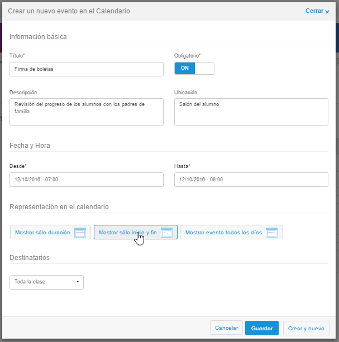
Task: Toggle the Obligatorio ON switch
Action: [x=184, y=69]
